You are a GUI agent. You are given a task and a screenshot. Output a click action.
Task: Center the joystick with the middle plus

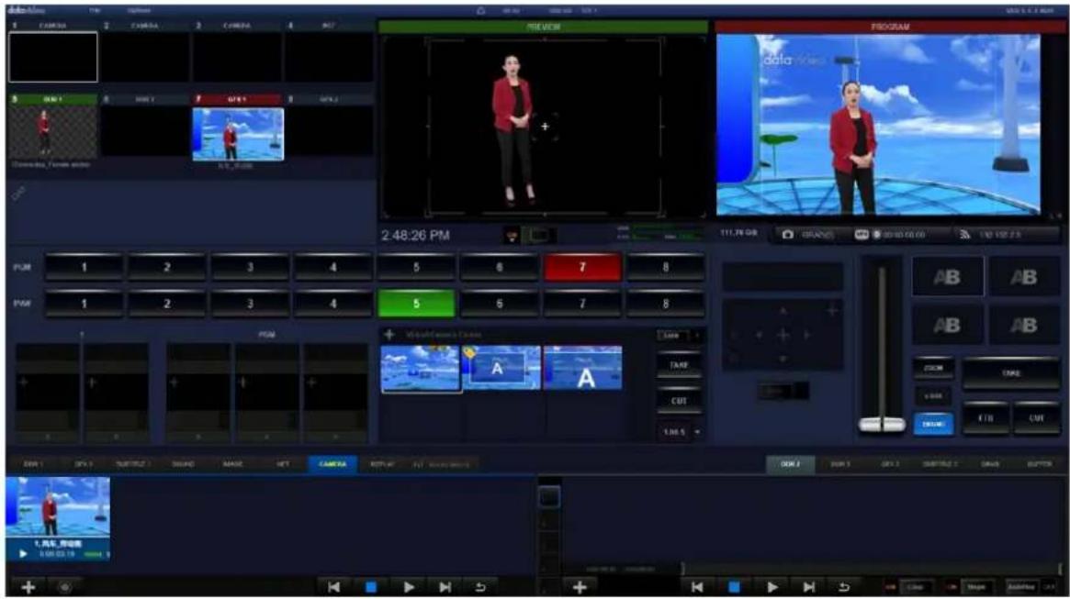point(783,335)
